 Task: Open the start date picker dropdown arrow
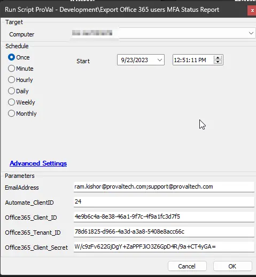tap(160, 60)
